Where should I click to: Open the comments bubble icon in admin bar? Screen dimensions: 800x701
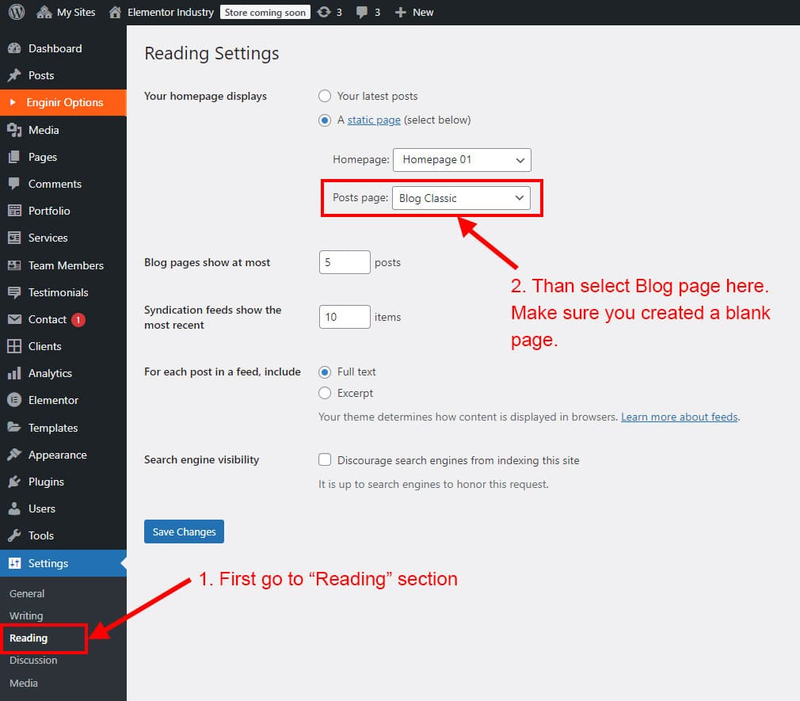pos(362,12)
